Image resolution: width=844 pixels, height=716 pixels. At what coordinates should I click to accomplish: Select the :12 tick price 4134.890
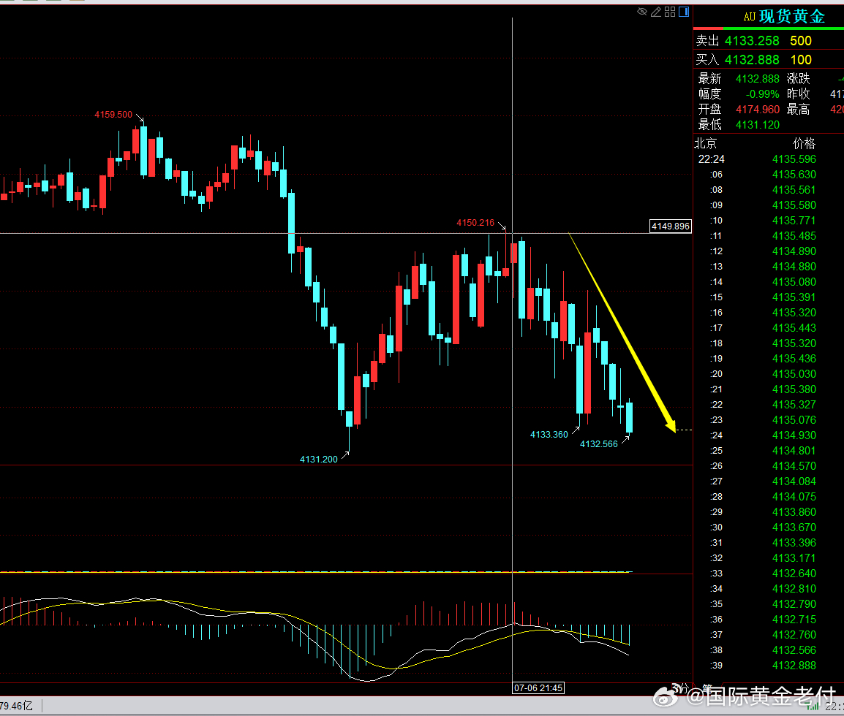pyautogui.click(x=794, y=251)
